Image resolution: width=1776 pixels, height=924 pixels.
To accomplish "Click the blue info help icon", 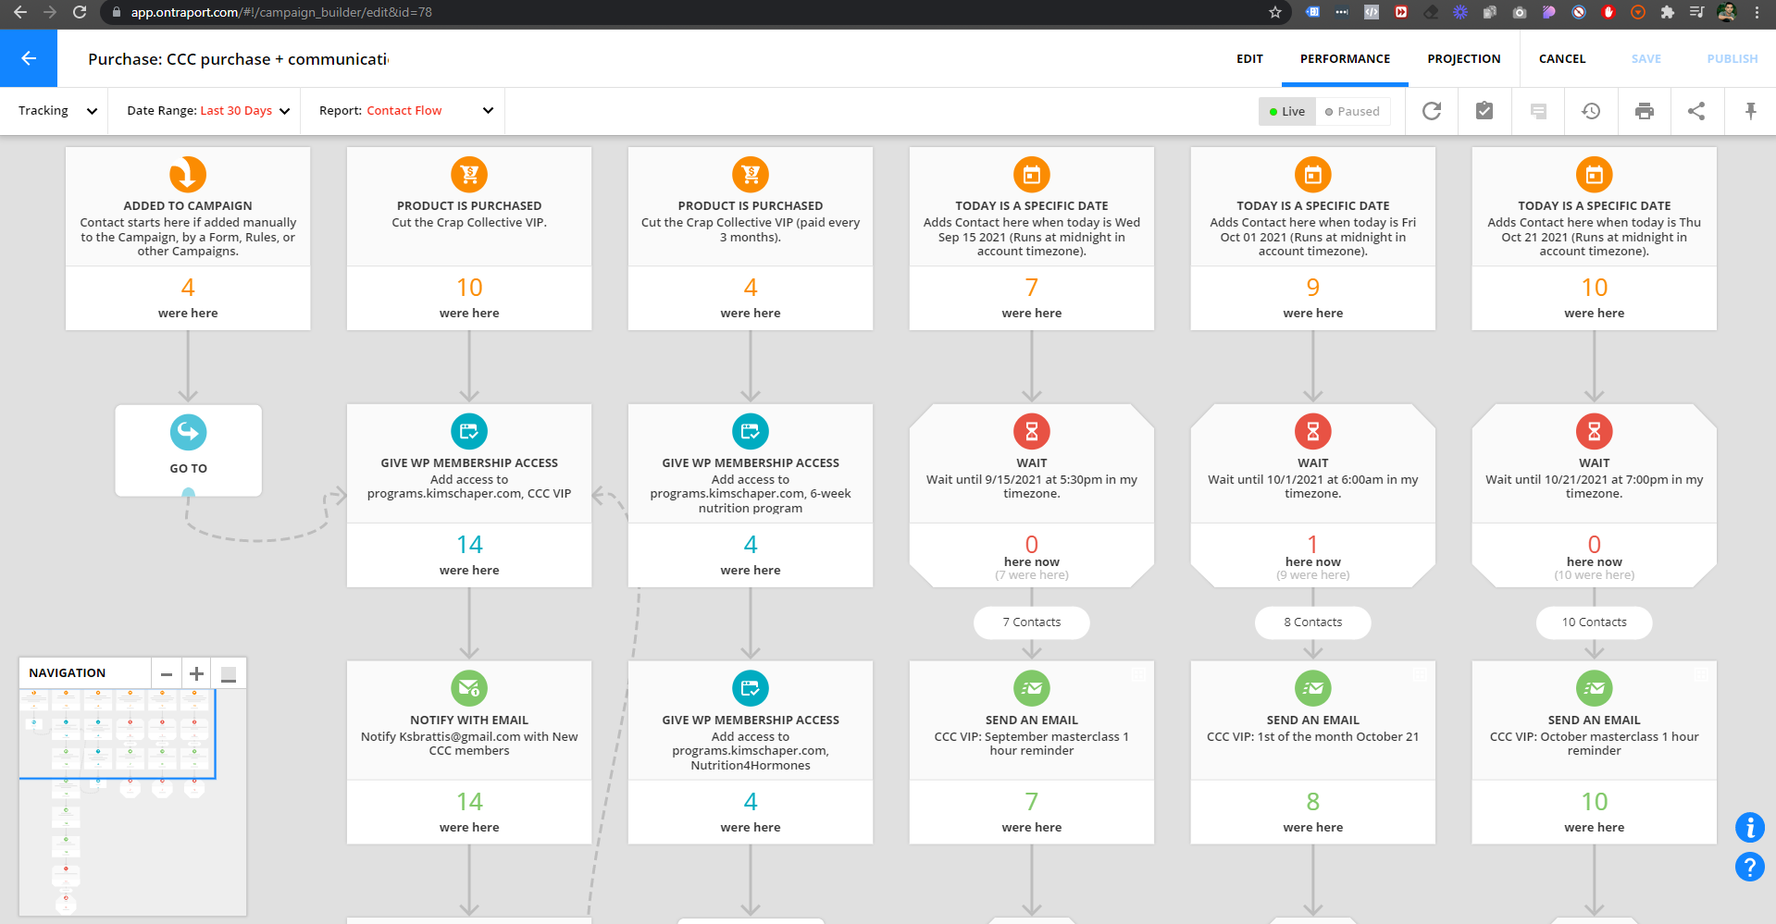I will point(1750,827).
